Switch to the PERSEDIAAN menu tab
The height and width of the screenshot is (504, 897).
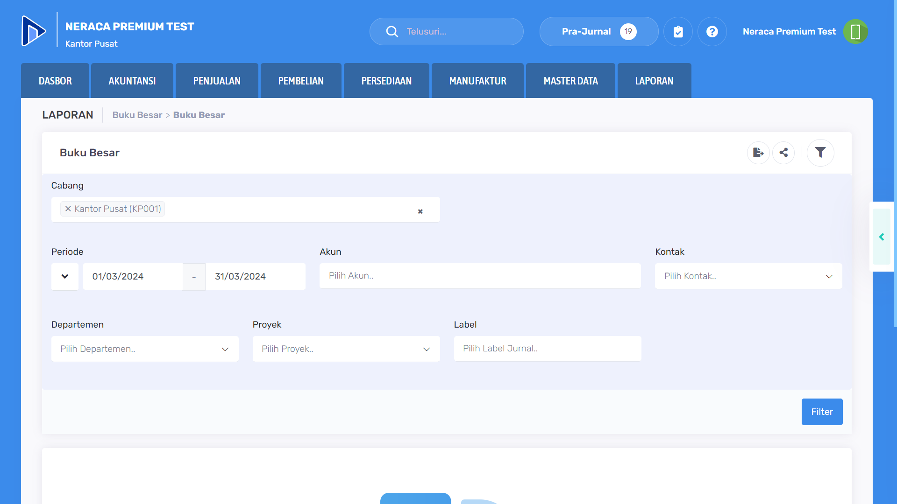[386, 81]
